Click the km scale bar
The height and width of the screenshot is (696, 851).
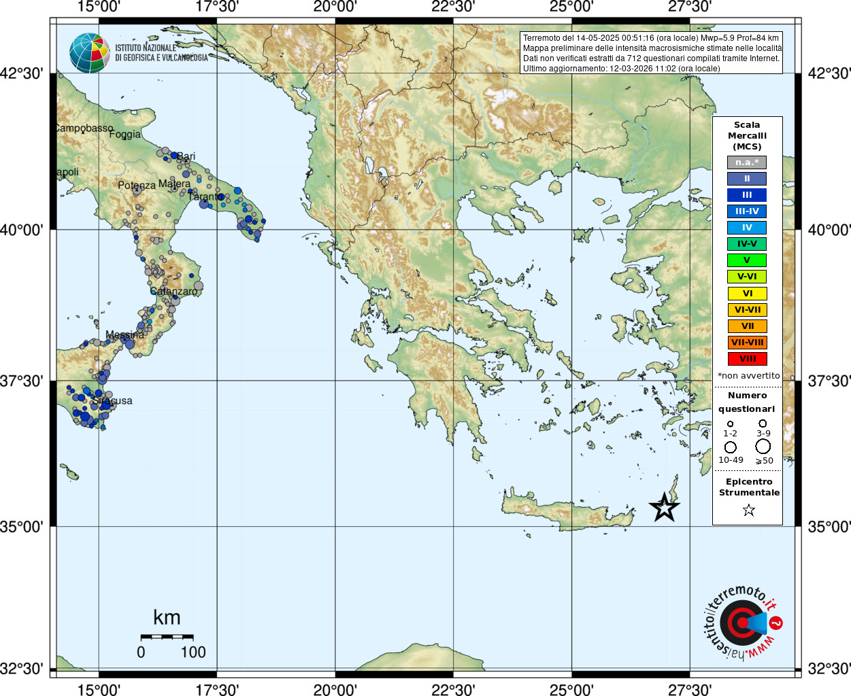[x=167, y=637]
